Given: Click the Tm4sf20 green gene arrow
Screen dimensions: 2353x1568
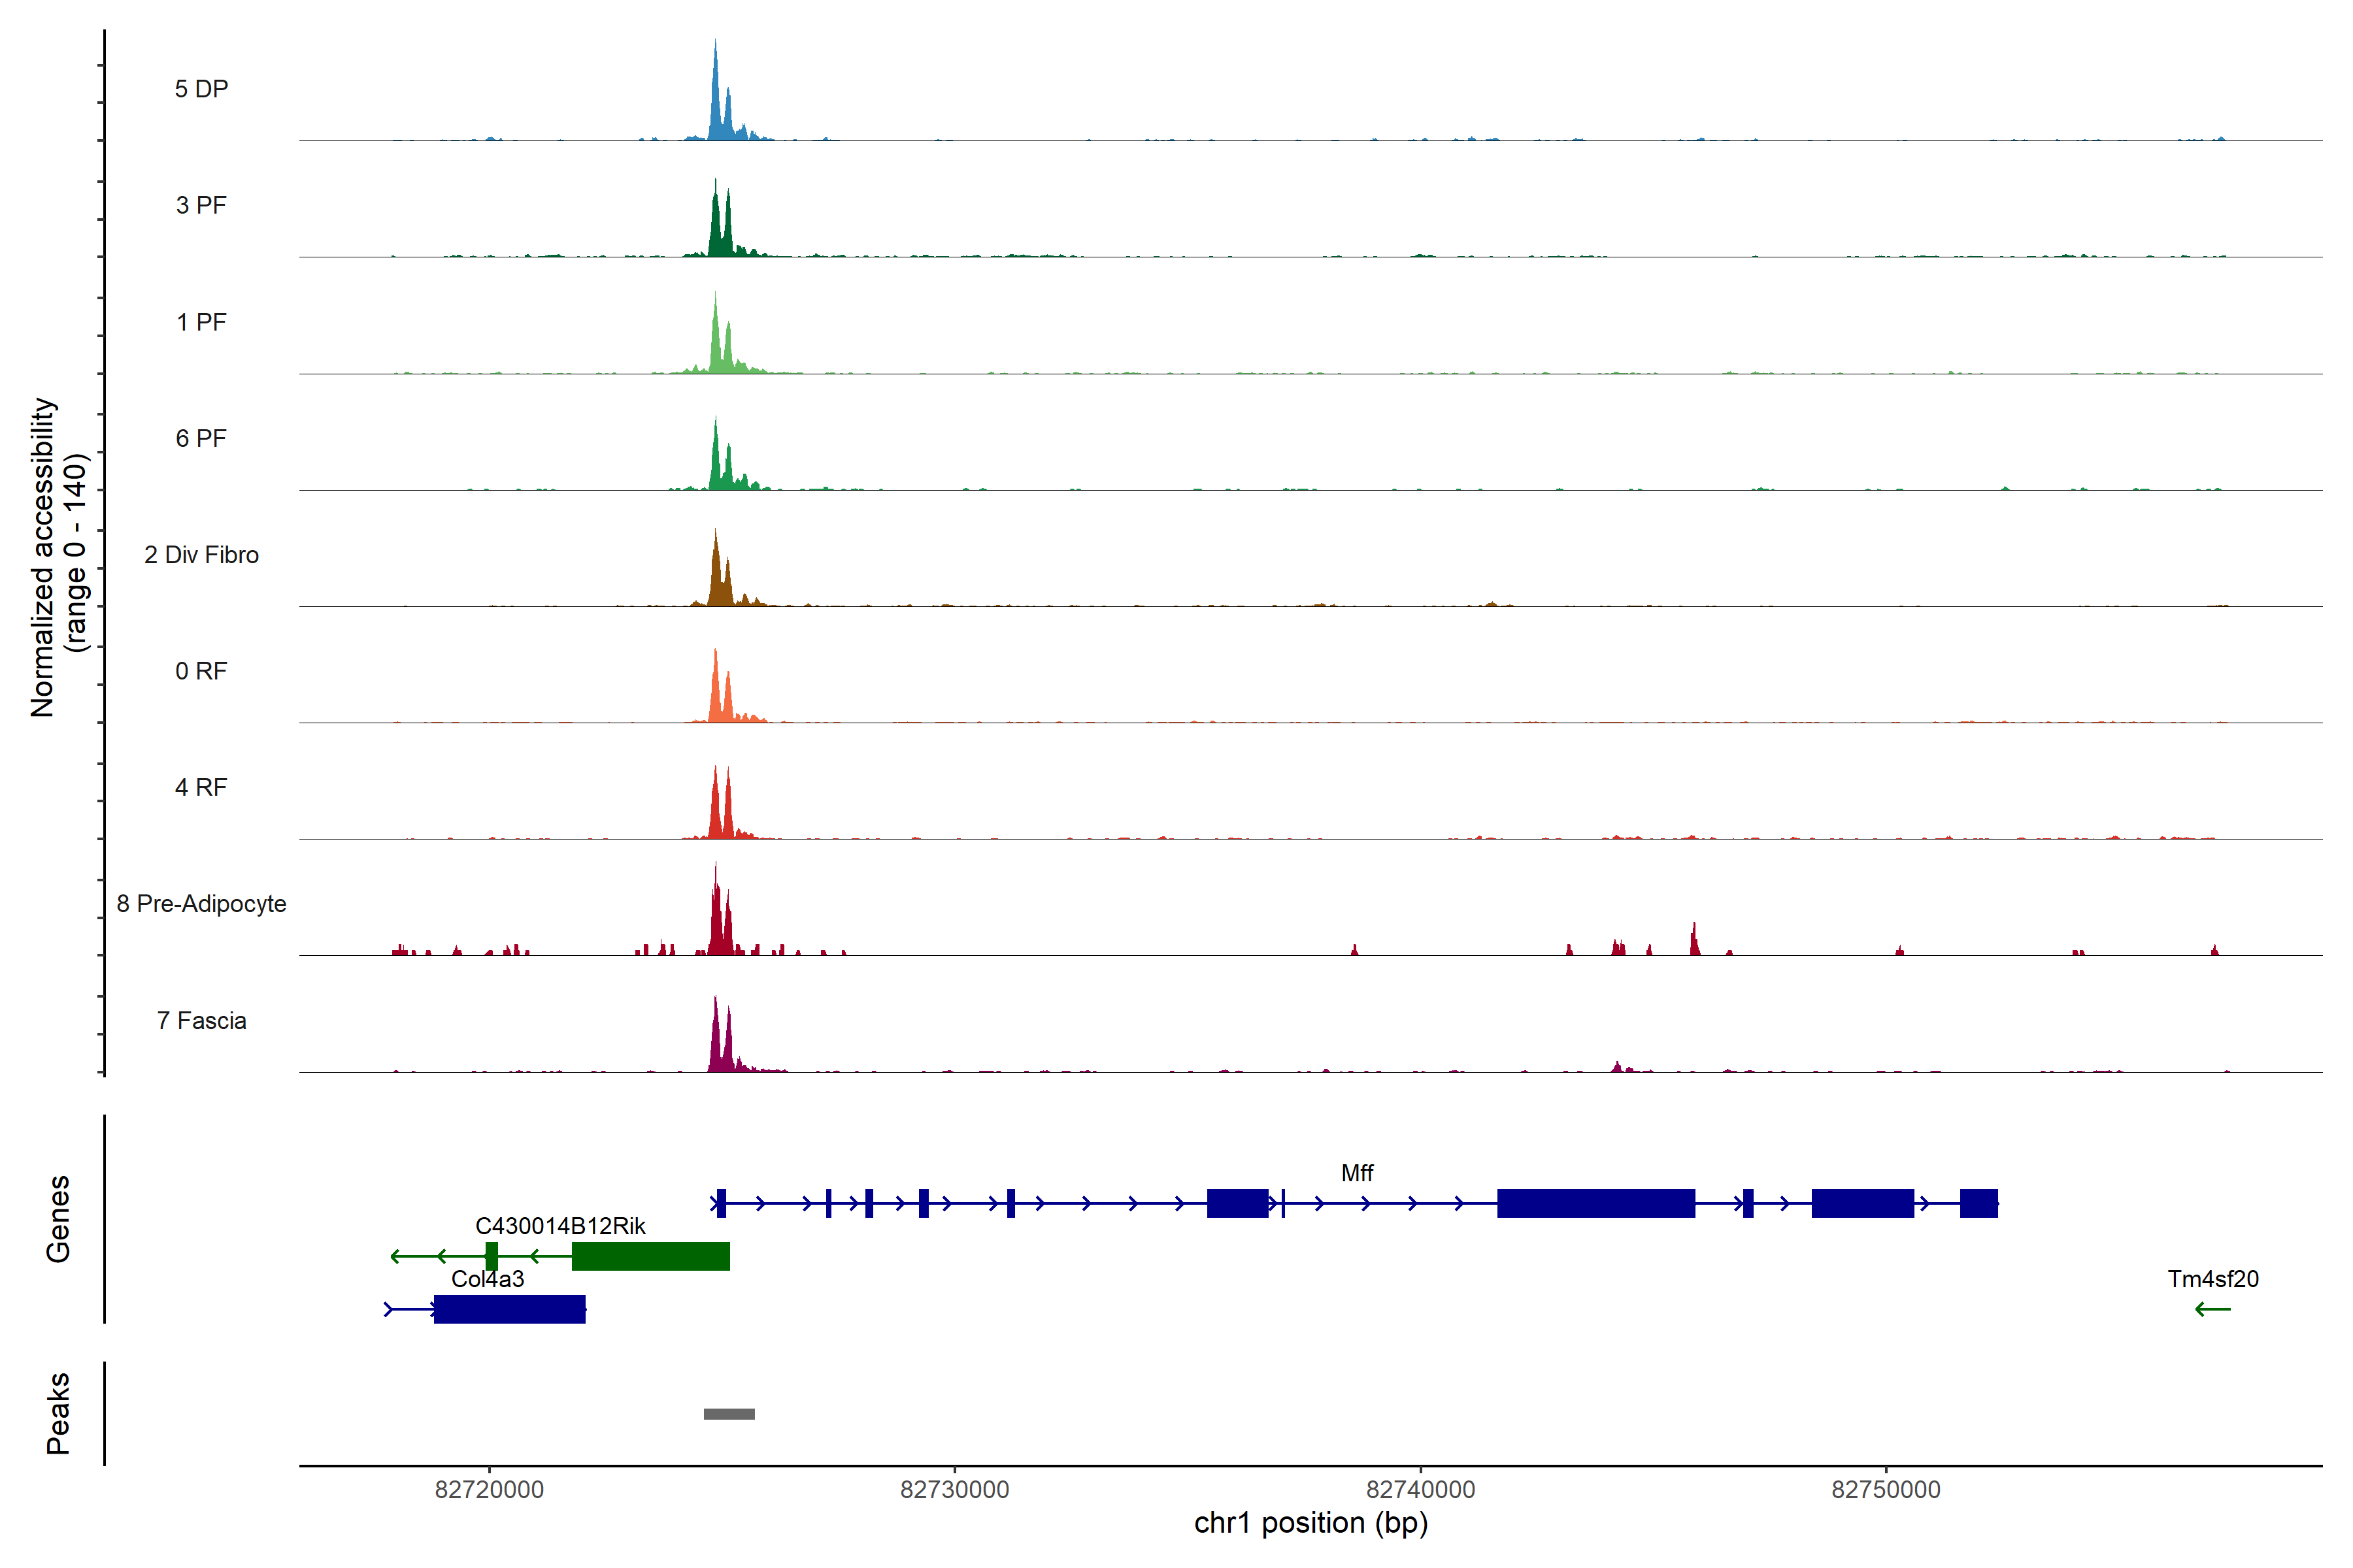Looking at the screenshot, I should [2212, 1309].
